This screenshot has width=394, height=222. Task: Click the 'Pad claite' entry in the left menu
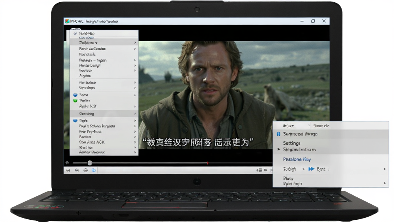coord(87,54)
